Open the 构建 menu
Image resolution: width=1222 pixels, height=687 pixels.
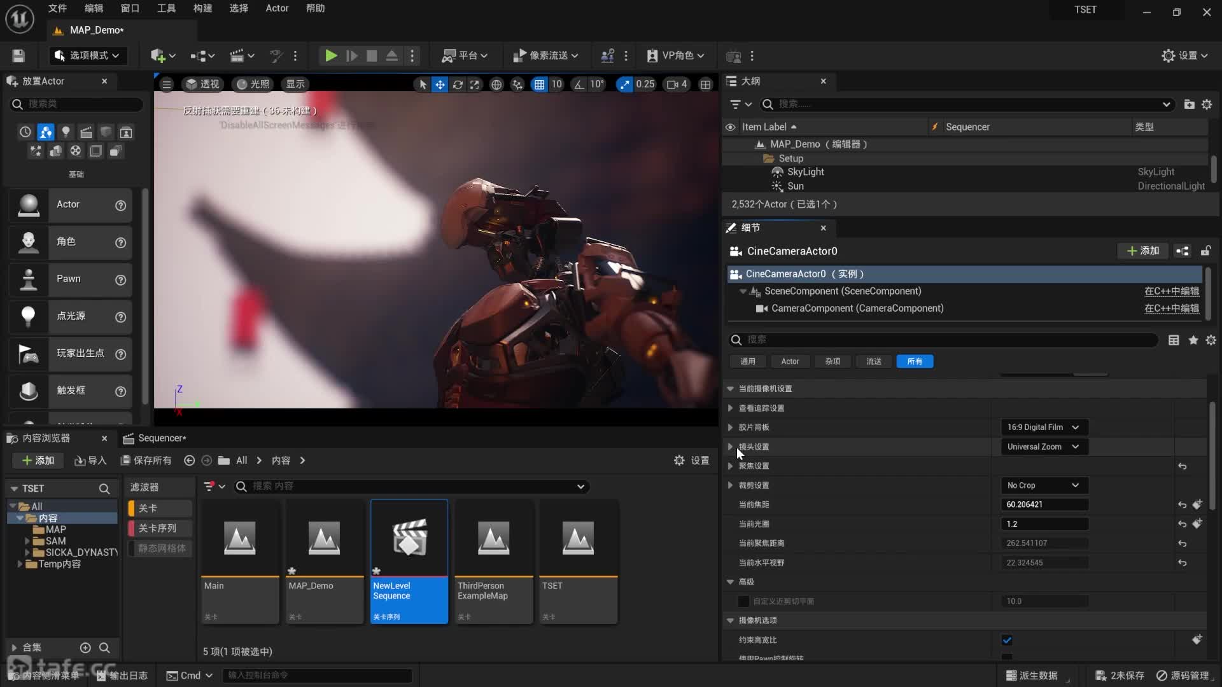point(202,8)
